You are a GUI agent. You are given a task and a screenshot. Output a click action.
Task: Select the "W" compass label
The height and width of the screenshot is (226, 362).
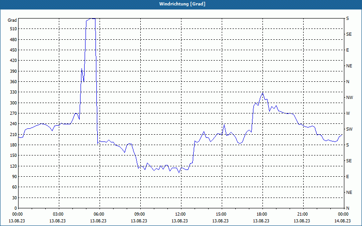pyautogui.click(x=348, y=113)
